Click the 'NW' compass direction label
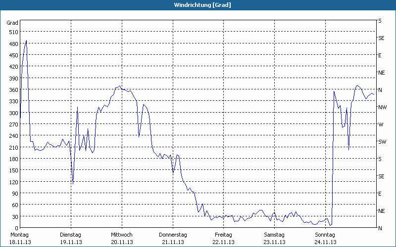396x247 pixels. pyautogui.click(x=382, y=107)
